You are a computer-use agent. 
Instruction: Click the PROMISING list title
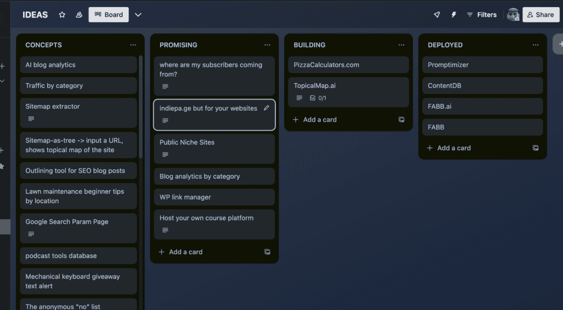[179, 45]
